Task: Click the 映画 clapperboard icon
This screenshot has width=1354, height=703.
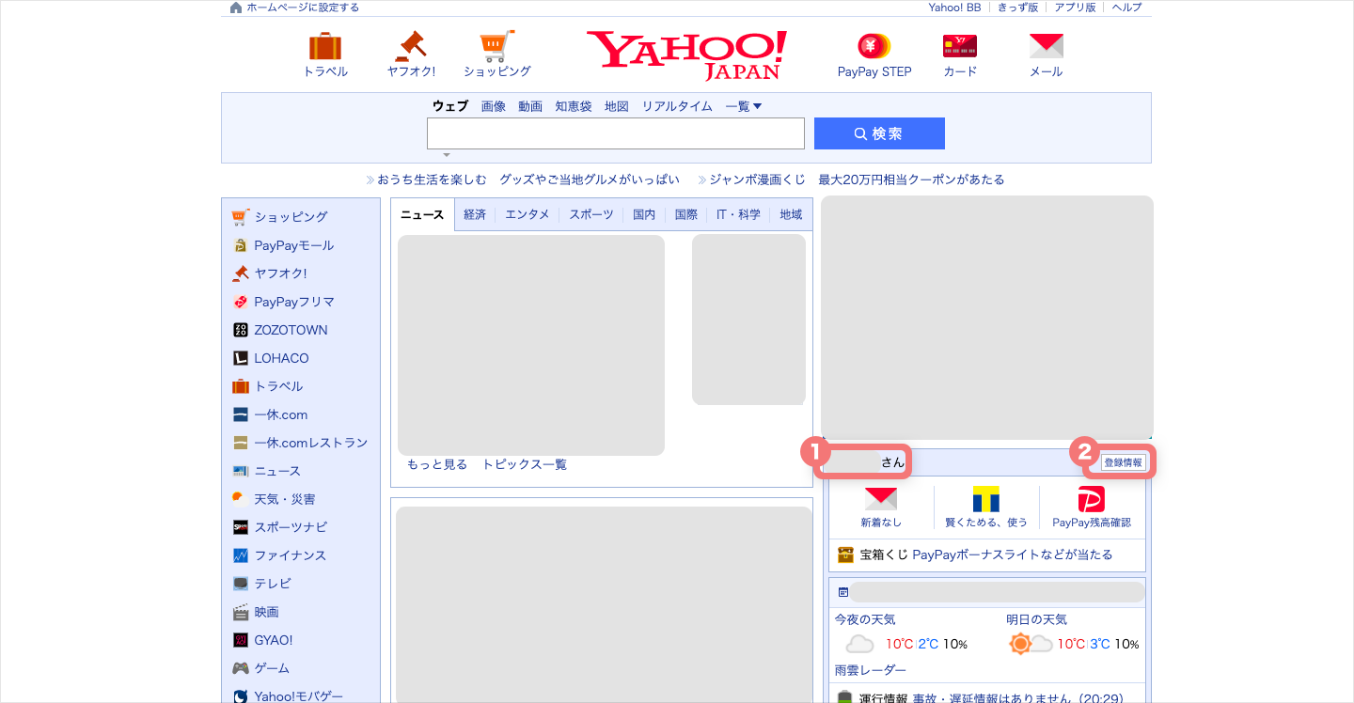Action: coord(241,612)
